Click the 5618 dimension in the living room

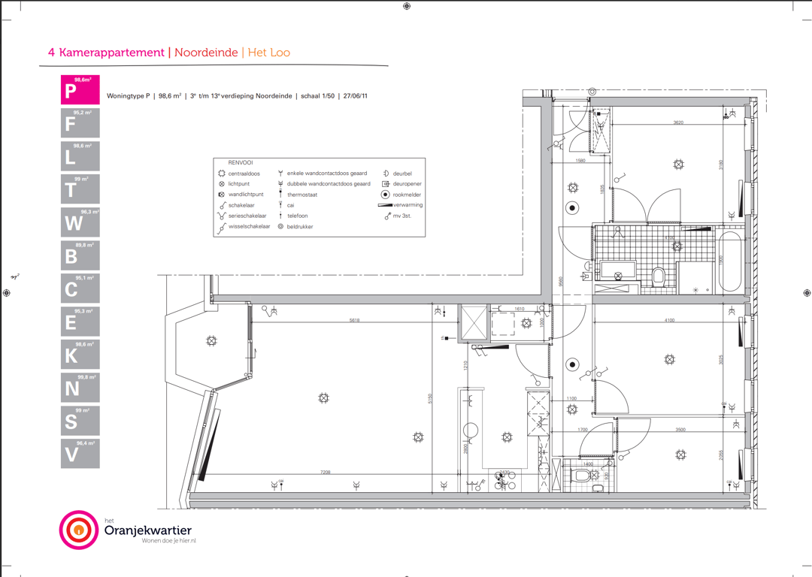pyautogui.click(x=354, y=320)
